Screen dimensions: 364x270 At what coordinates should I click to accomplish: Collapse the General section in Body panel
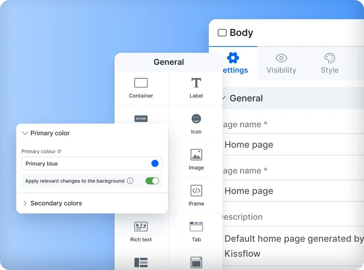[x=224, y=98]
